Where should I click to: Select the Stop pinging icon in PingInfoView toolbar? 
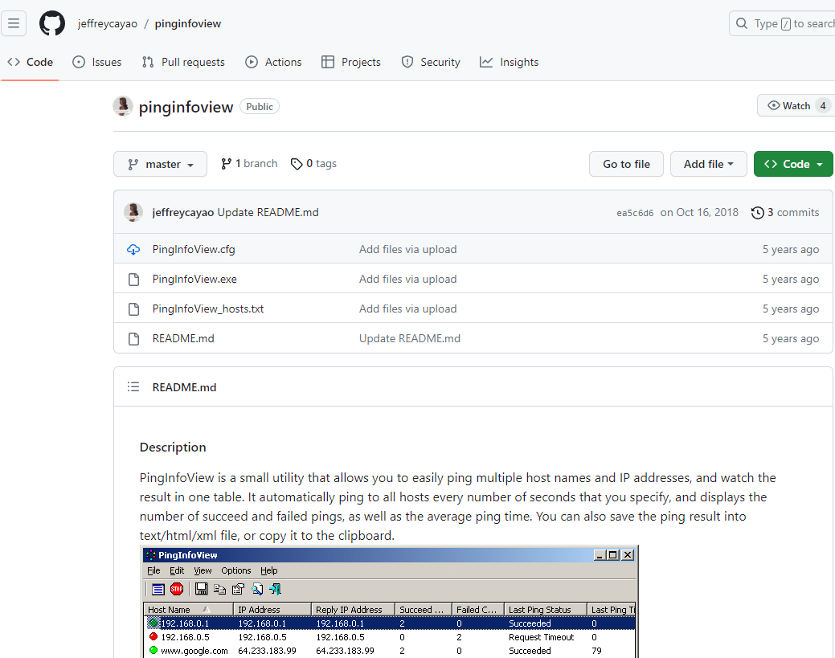(x=177, y=589)
